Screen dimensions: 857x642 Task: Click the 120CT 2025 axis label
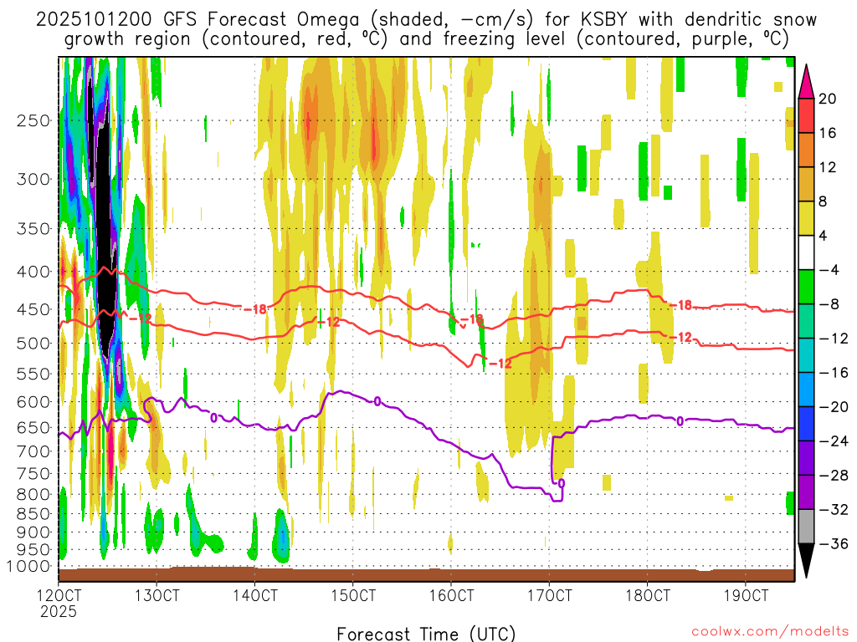59,603
